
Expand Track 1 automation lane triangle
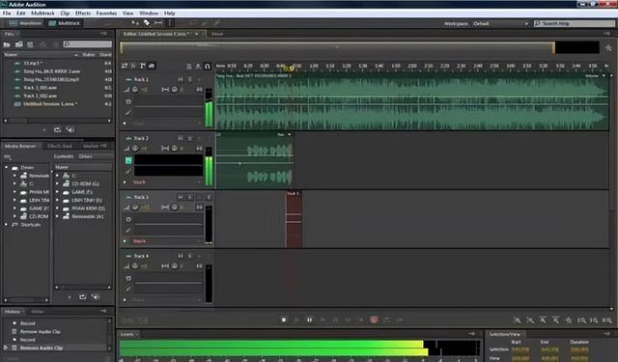125,124
